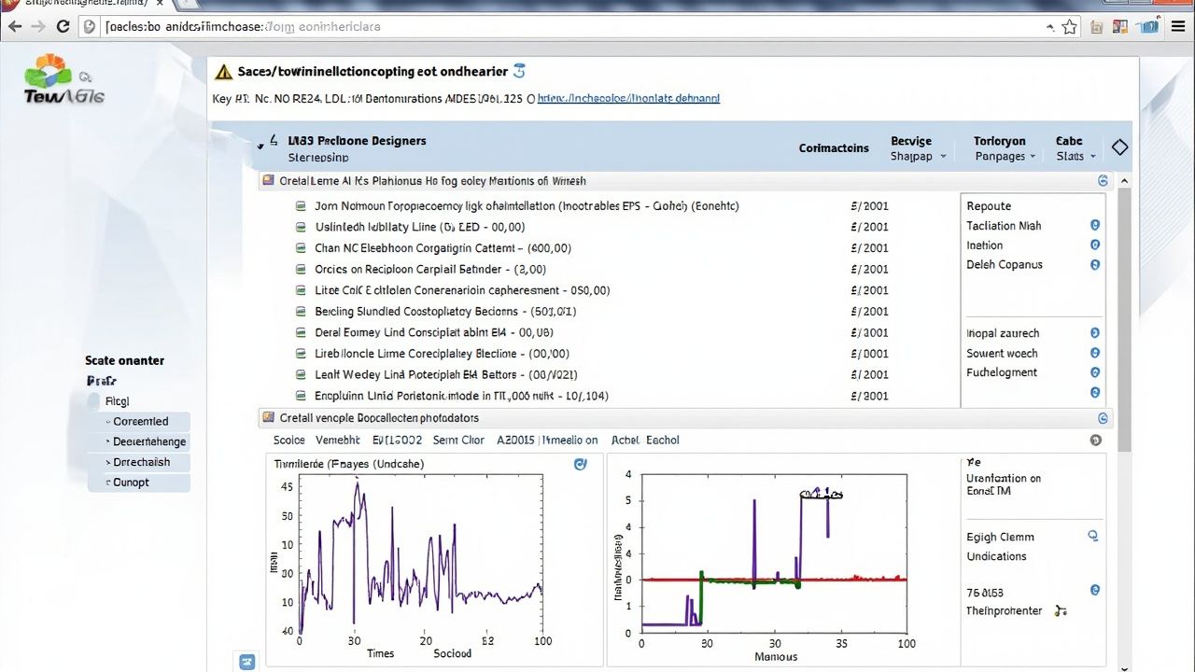Click the left Timilerde line chart
This screenshot has width=1195, height=672.
(x=420, y=553)
